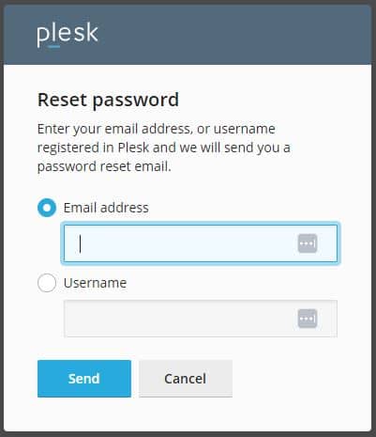Click "password reset email." text line
This screenshot has width=376, height=437.
click(x=104, y=166)
